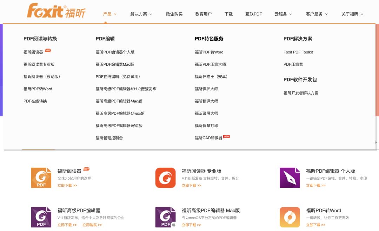The width and height of the screenshot is (379, 231).
Task: Click the HOT badge on 福昕阅读器 card
Action: (x=86, y=169)
